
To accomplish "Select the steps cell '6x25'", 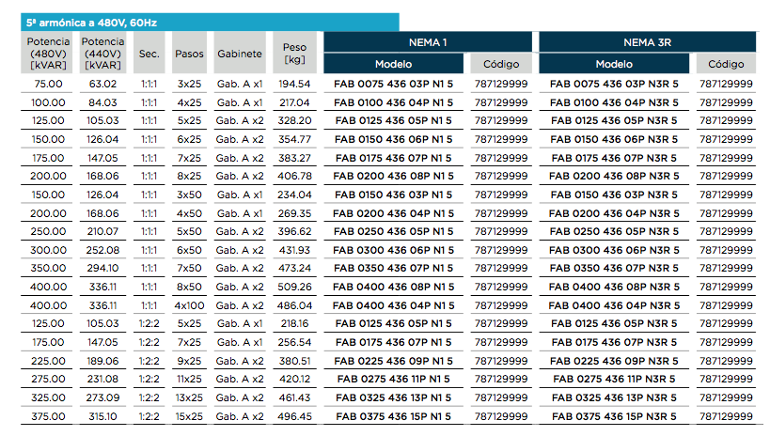I will (x=189, y=139).
